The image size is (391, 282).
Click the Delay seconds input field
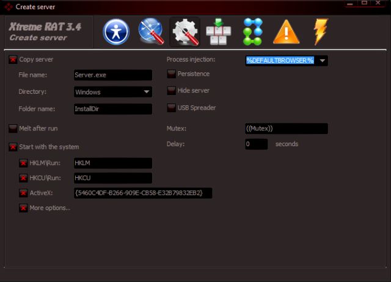click(257, 144)
